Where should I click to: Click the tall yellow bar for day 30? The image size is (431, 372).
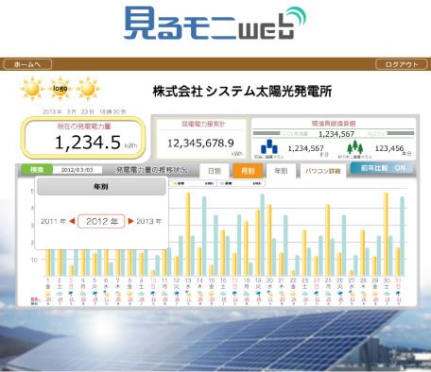pyautogui.click(x=386, y=234)
